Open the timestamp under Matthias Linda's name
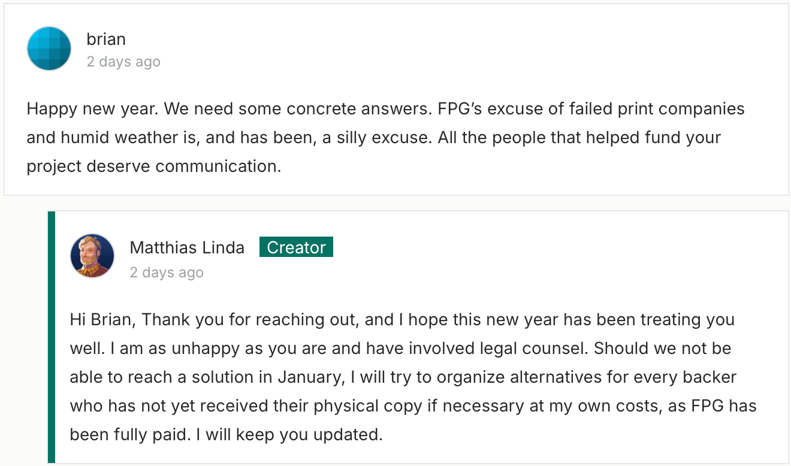 167,273
